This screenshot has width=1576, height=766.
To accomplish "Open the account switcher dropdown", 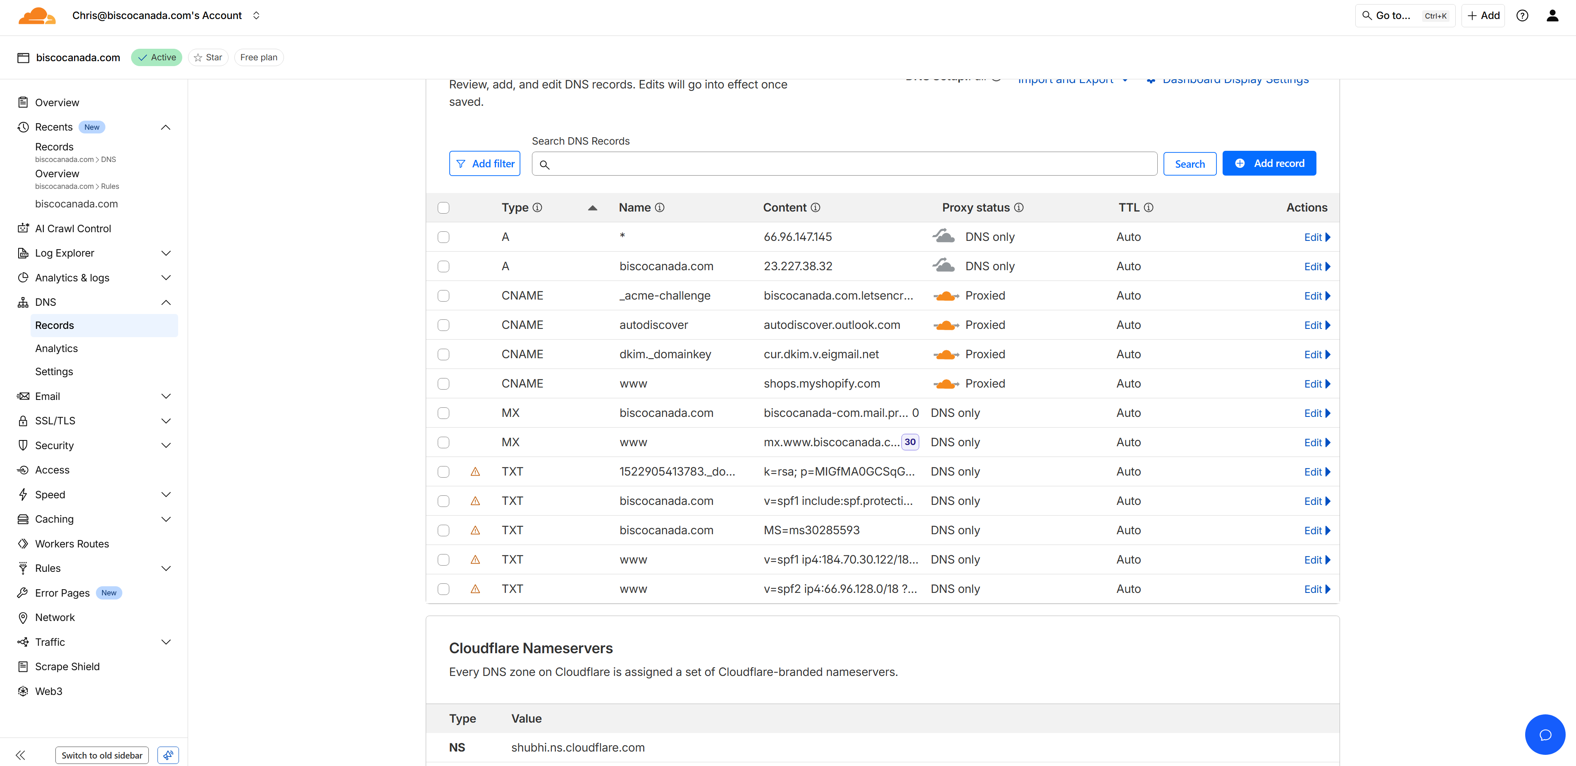I will click(x=256, y=16).
